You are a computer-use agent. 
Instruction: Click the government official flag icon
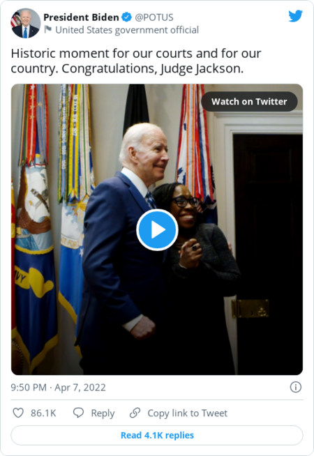pyautogui.click(x=48, y=29)
